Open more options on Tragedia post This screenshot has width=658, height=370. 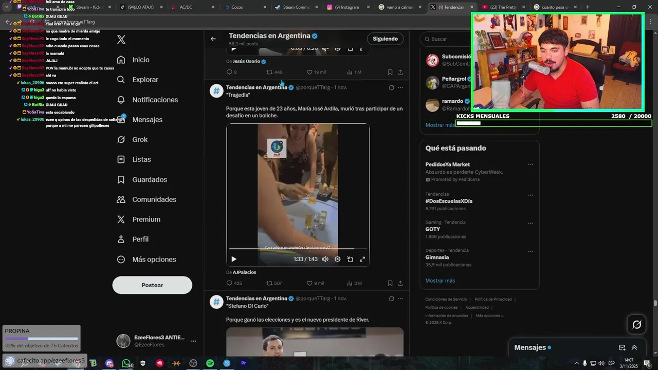tap(400, 88)
